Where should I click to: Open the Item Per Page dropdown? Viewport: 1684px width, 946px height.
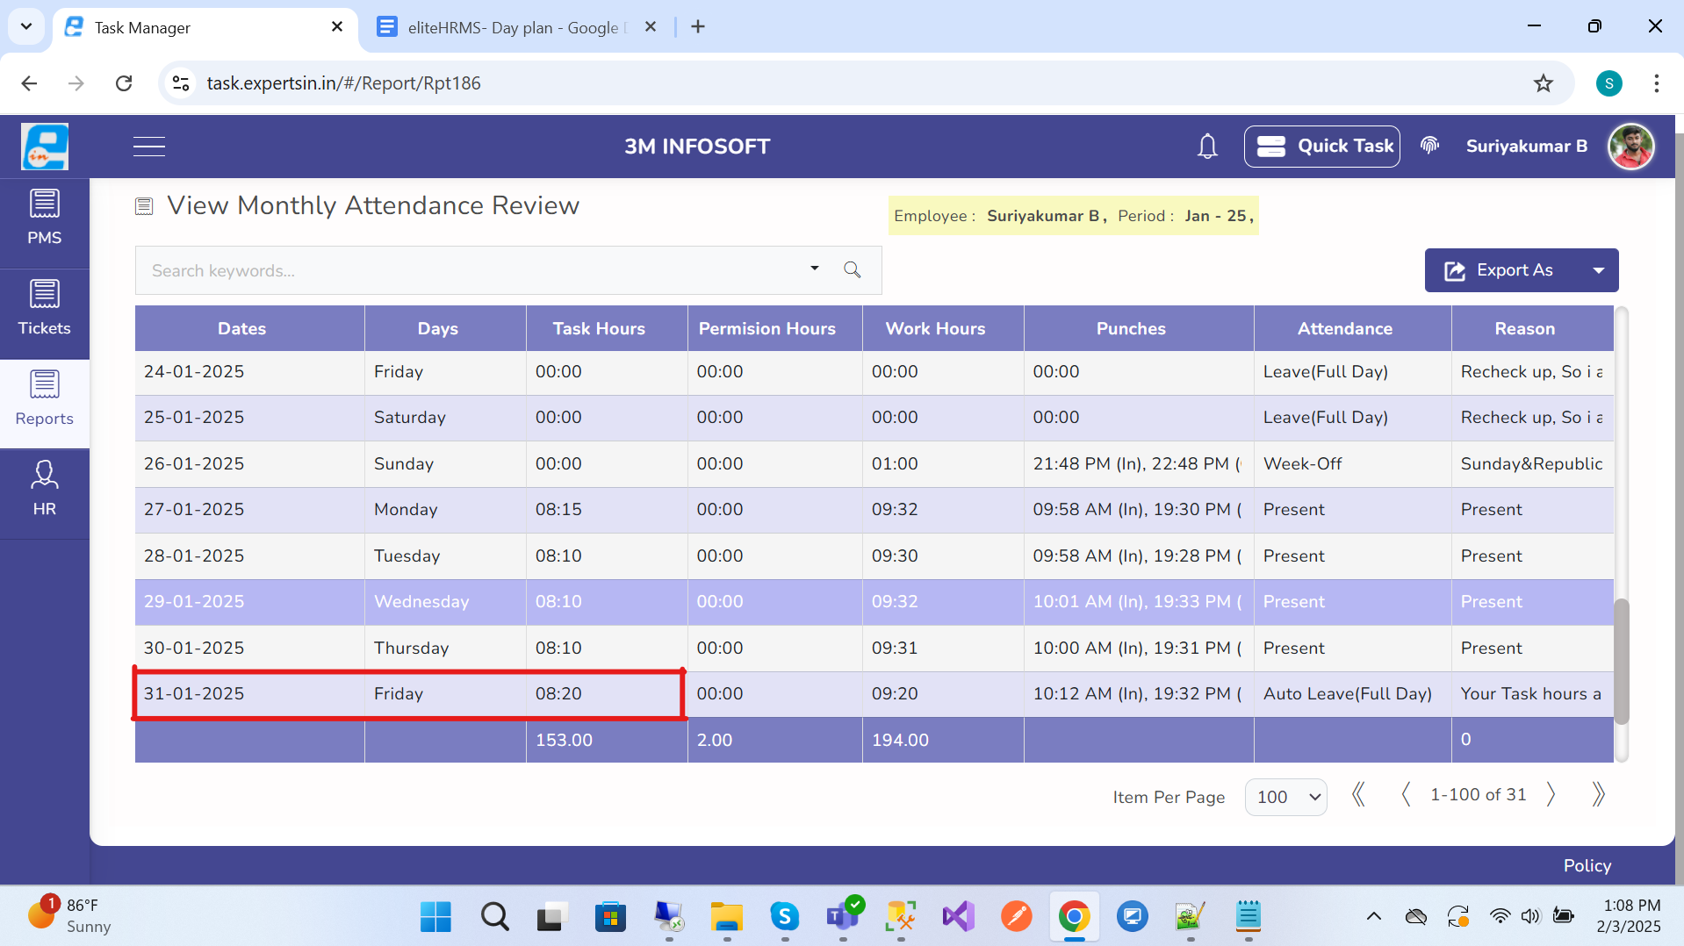click(1286, 797)
